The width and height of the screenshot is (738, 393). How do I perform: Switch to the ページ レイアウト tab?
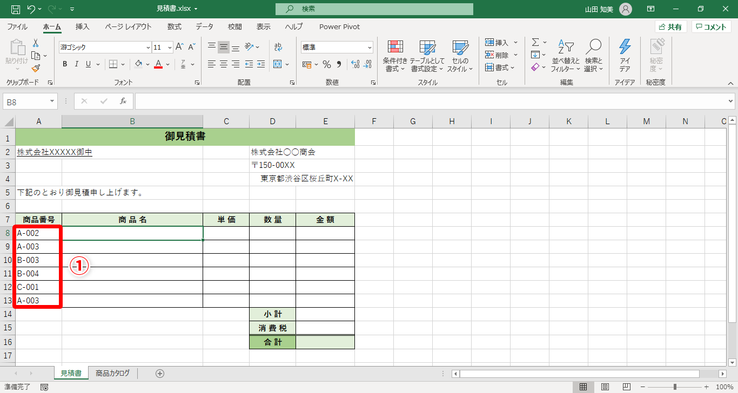(129, 26)
